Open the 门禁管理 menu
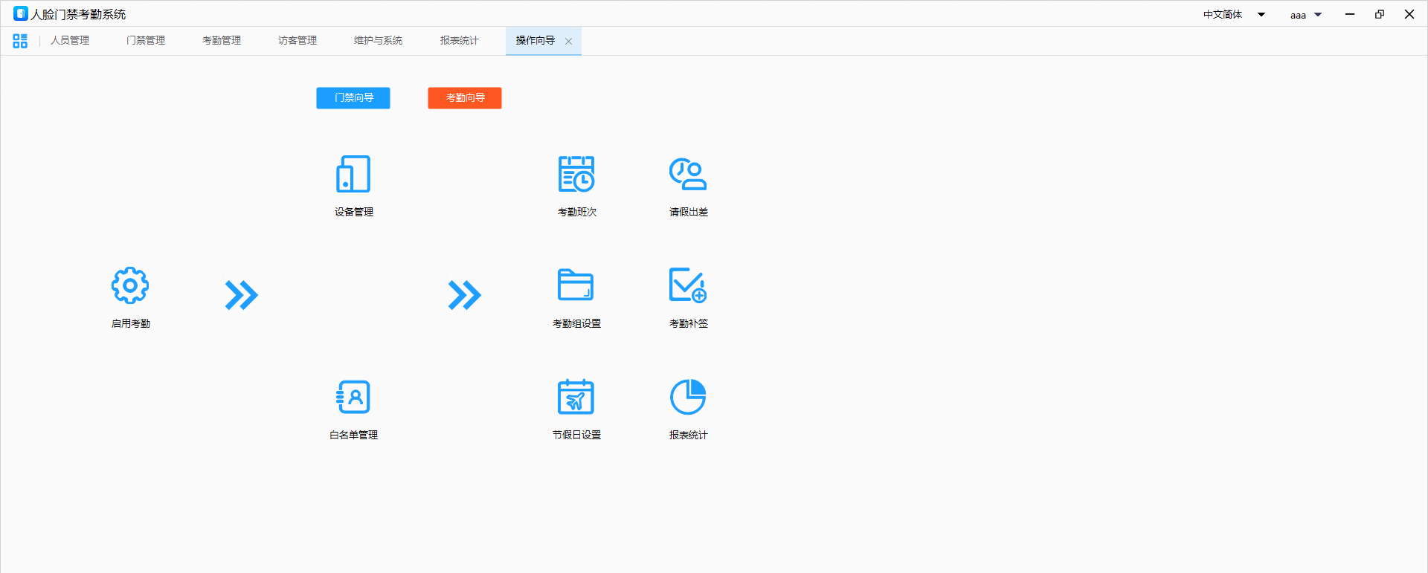Viewport: 1428px width, 573px height. [x=146, y=41]
